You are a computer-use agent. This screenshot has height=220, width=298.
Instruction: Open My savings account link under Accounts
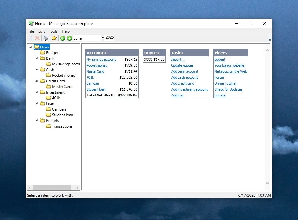101,59
